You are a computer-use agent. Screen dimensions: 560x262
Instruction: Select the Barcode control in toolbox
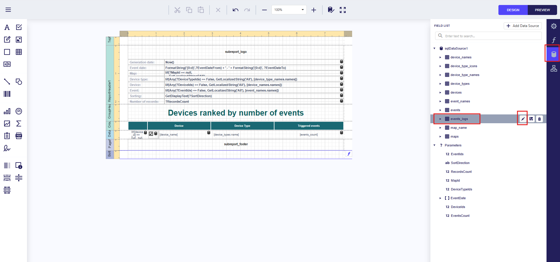[7, 94]
